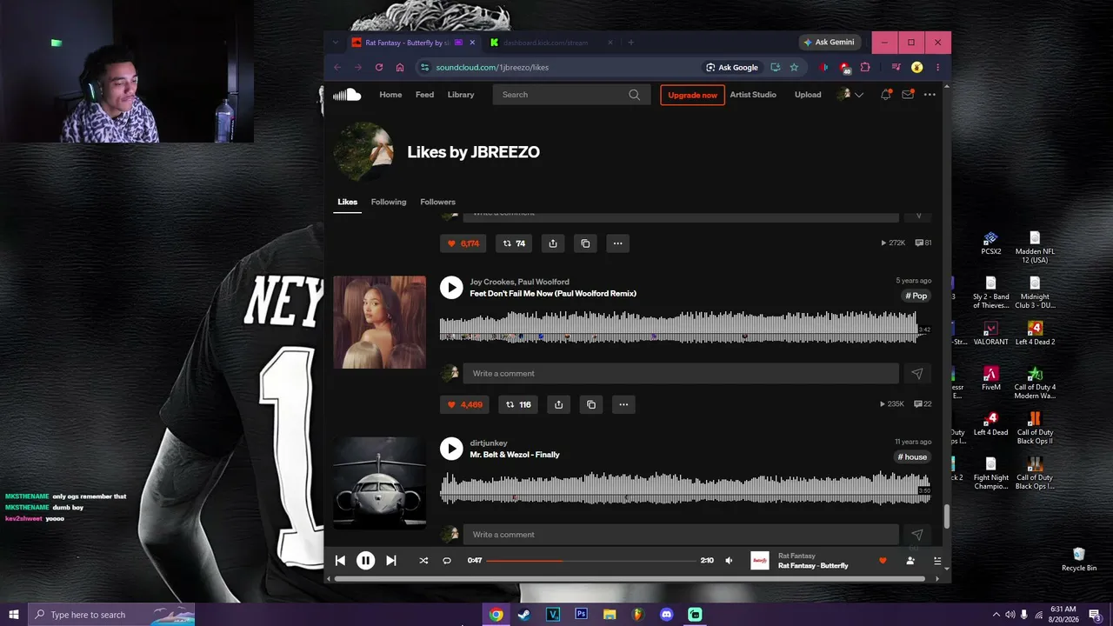Open the # Pop genre tag
Screen dimensions: 1113x626
(x=916, y=296)
